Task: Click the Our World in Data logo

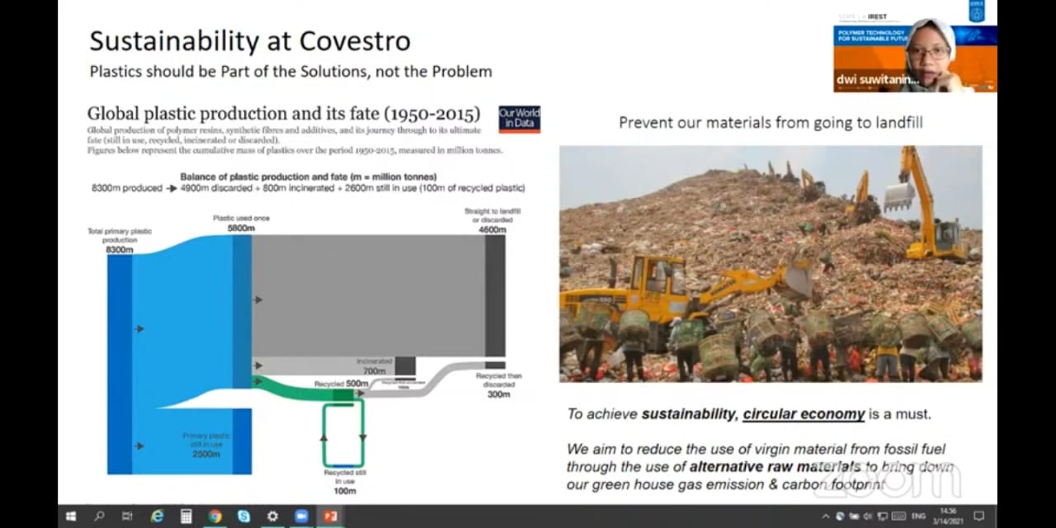Action: click(519, 119)
